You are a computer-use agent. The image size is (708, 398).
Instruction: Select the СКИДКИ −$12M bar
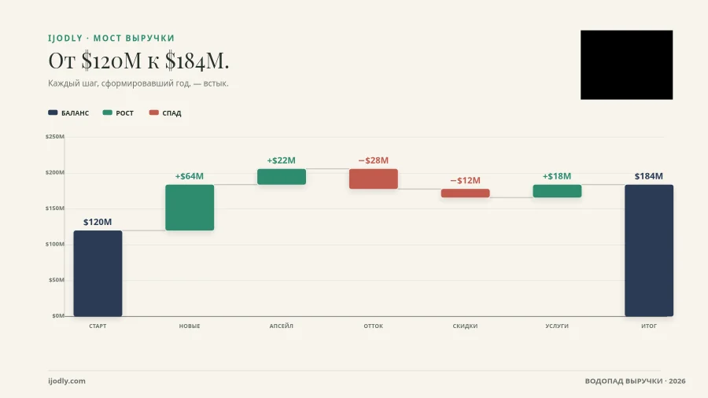(466, 193)
